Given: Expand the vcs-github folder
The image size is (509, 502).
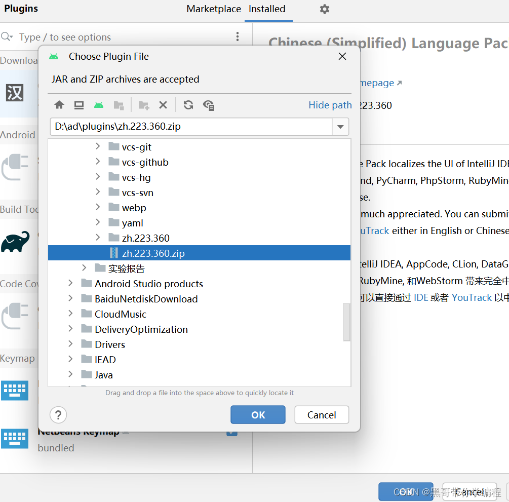Looking at the screenshot, I should 98,162.
